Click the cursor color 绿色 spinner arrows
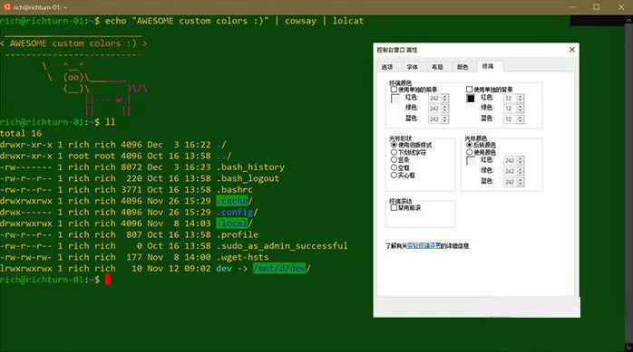The width and height of the screenshot is (633, 352). coord(521,171)
